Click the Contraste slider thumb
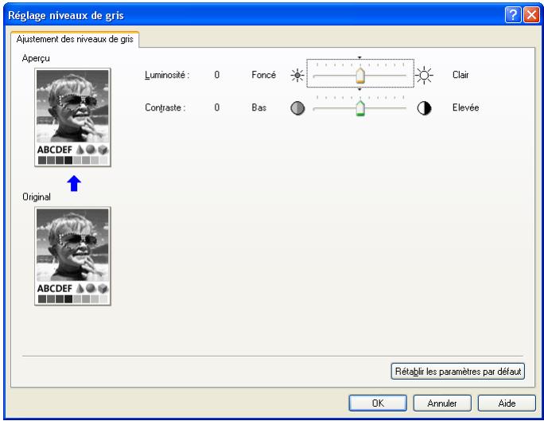This screenshot has width=544, height=421. pos(360,108)
